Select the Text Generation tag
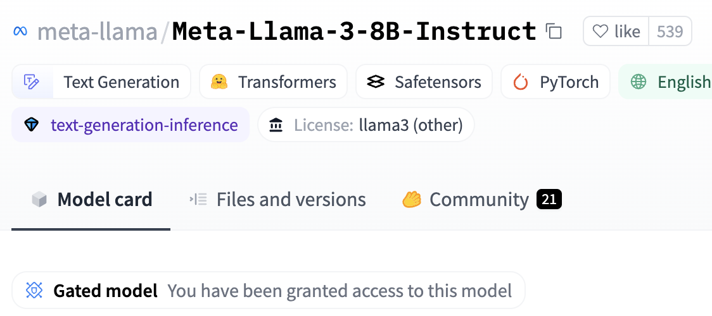Viewport: 712px width, 316px height. [121, 82]
